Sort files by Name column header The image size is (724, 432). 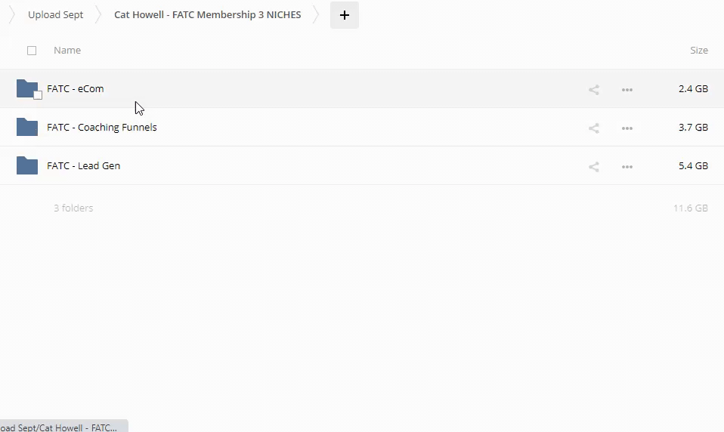67,51
